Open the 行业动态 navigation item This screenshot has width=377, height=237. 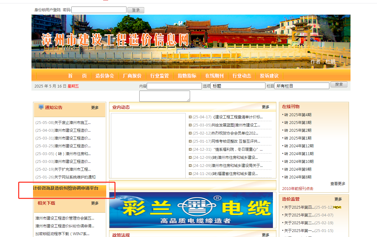click(242, 76)
